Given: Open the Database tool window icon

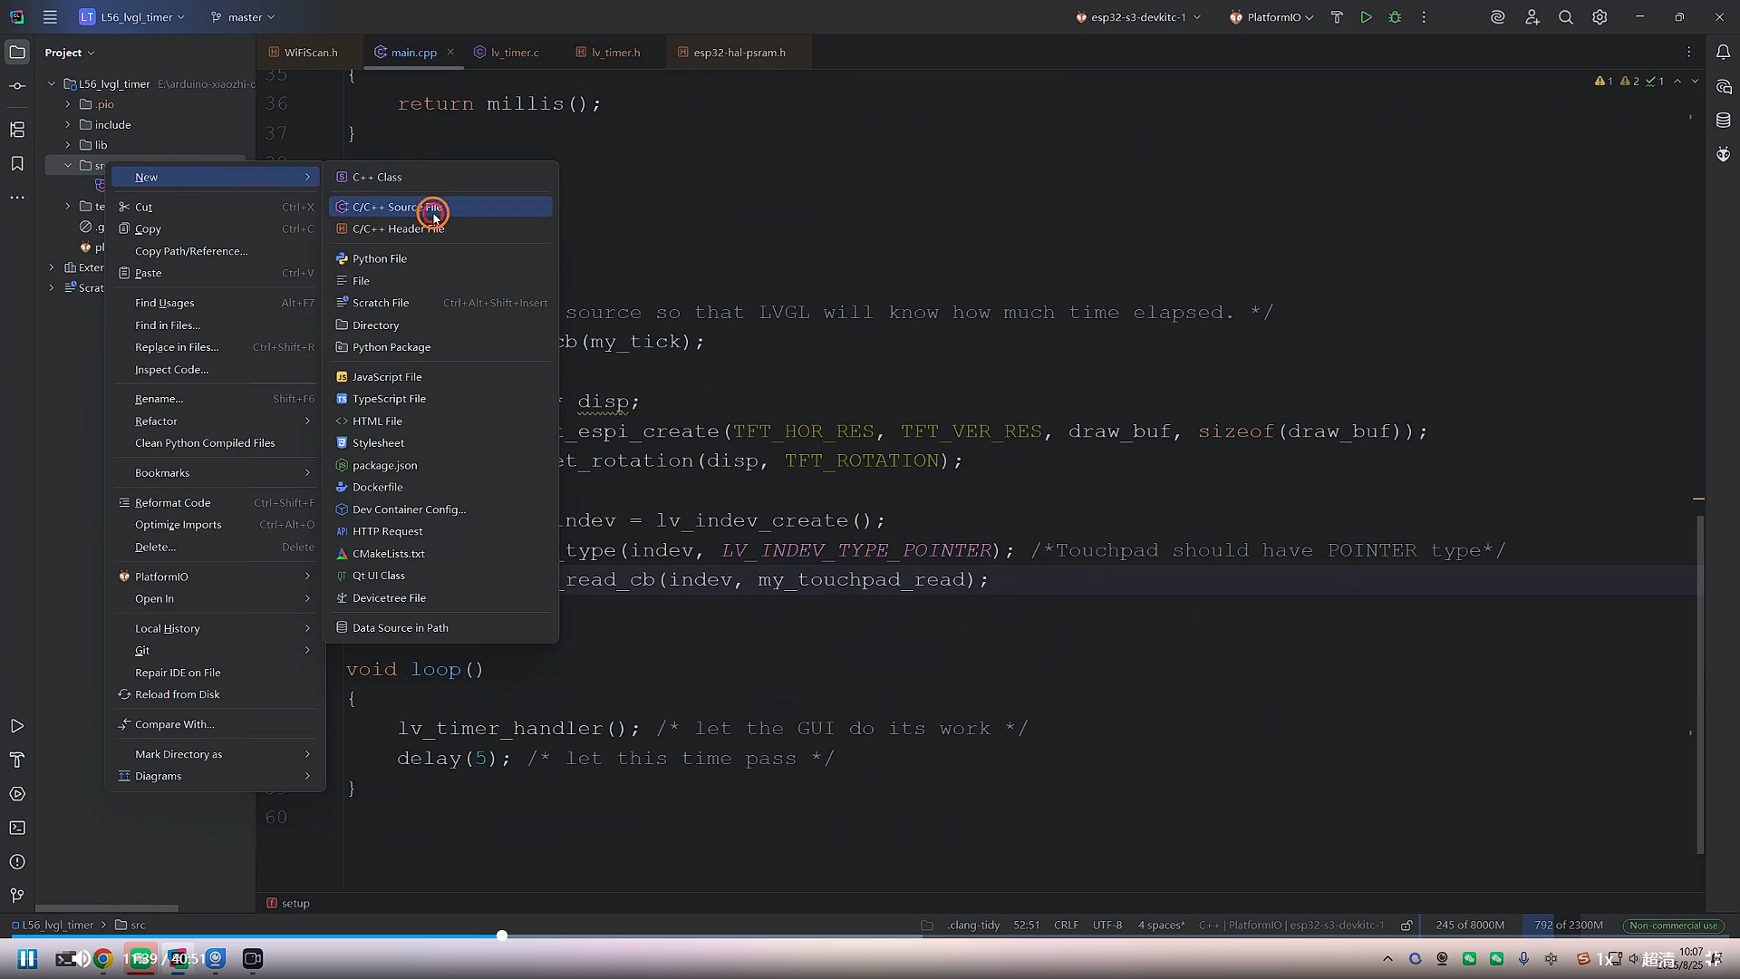Looking at the screenshot, I should point(1723,120).
